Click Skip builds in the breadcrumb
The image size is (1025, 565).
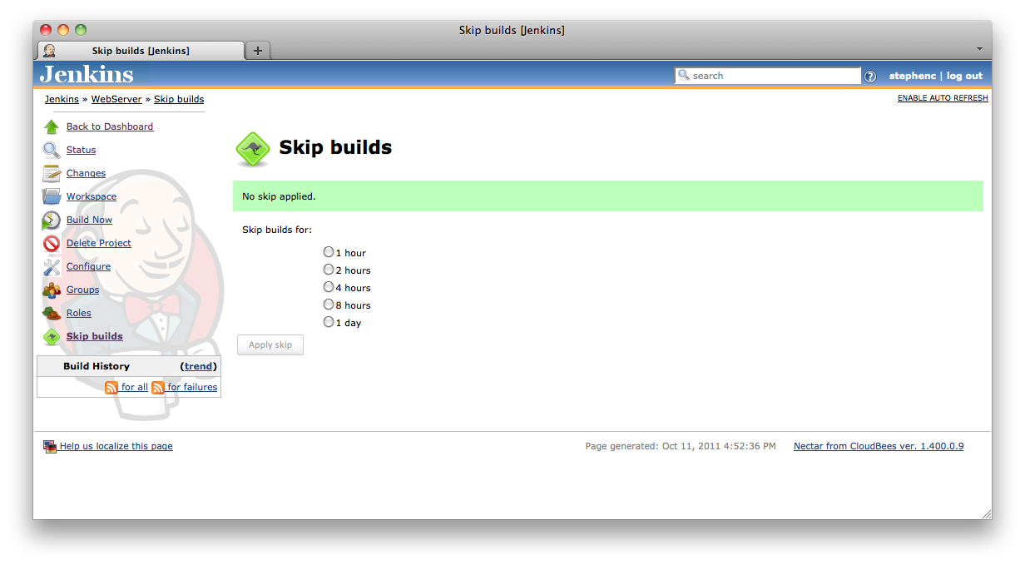pyautogui.click(x=179, y=99)
